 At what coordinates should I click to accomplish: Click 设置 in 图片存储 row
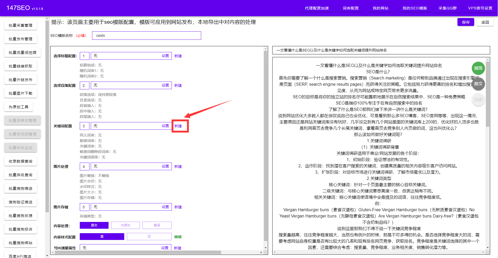click(165, 207)
